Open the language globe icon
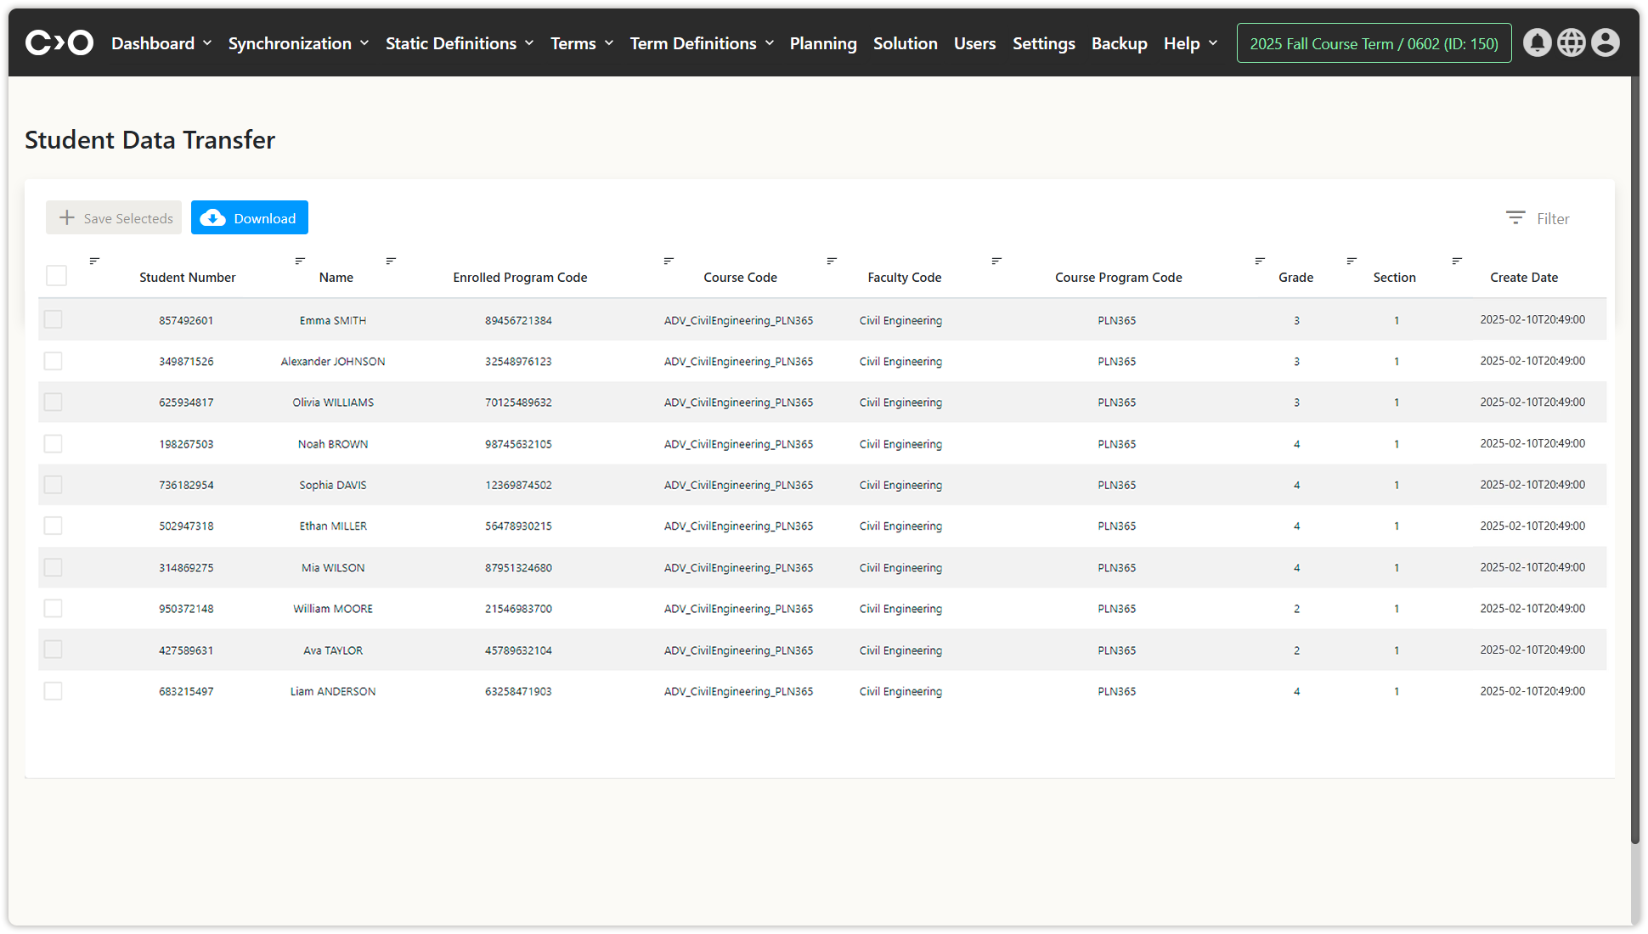1648x934 pixels. (1571, 42)
